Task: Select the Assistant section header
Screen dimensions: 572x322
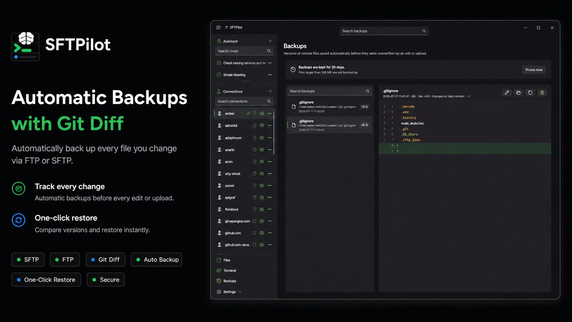Action: click(x=230, y=41)
